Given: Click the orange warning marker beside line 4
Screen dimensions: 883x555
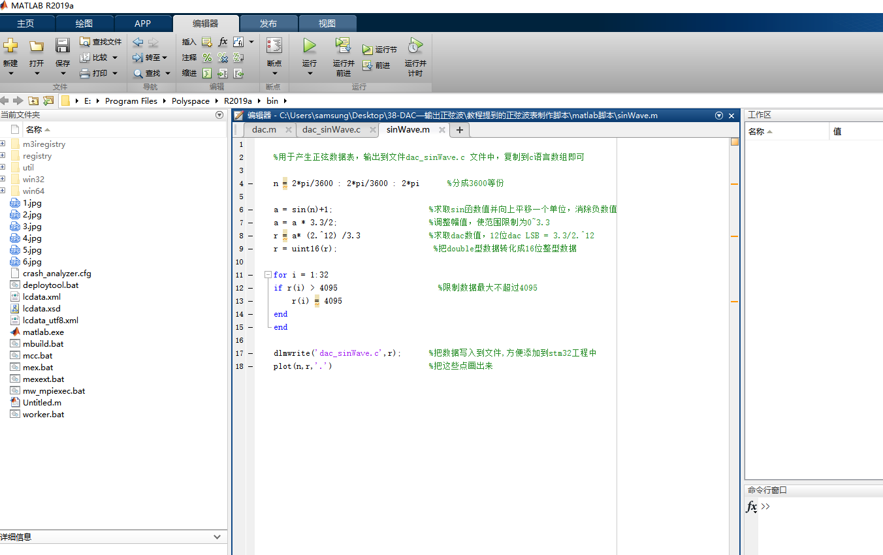Looking at the screenshot, I should point(734,184).
